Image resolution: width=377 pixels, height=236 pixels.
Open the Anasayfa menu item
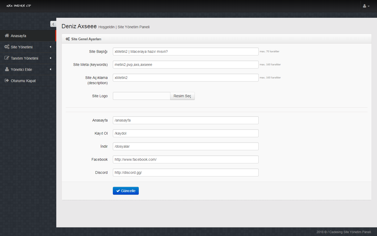pyautogui.click(x=28, y=36)
